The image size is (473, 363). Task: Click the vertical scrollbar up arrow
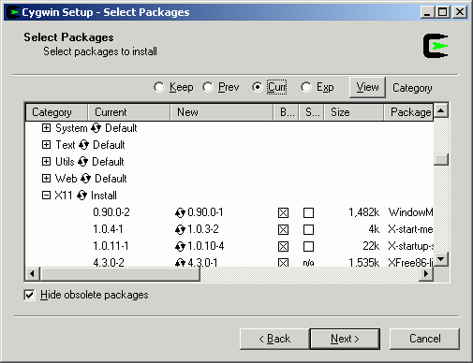[x=441, y=110]
